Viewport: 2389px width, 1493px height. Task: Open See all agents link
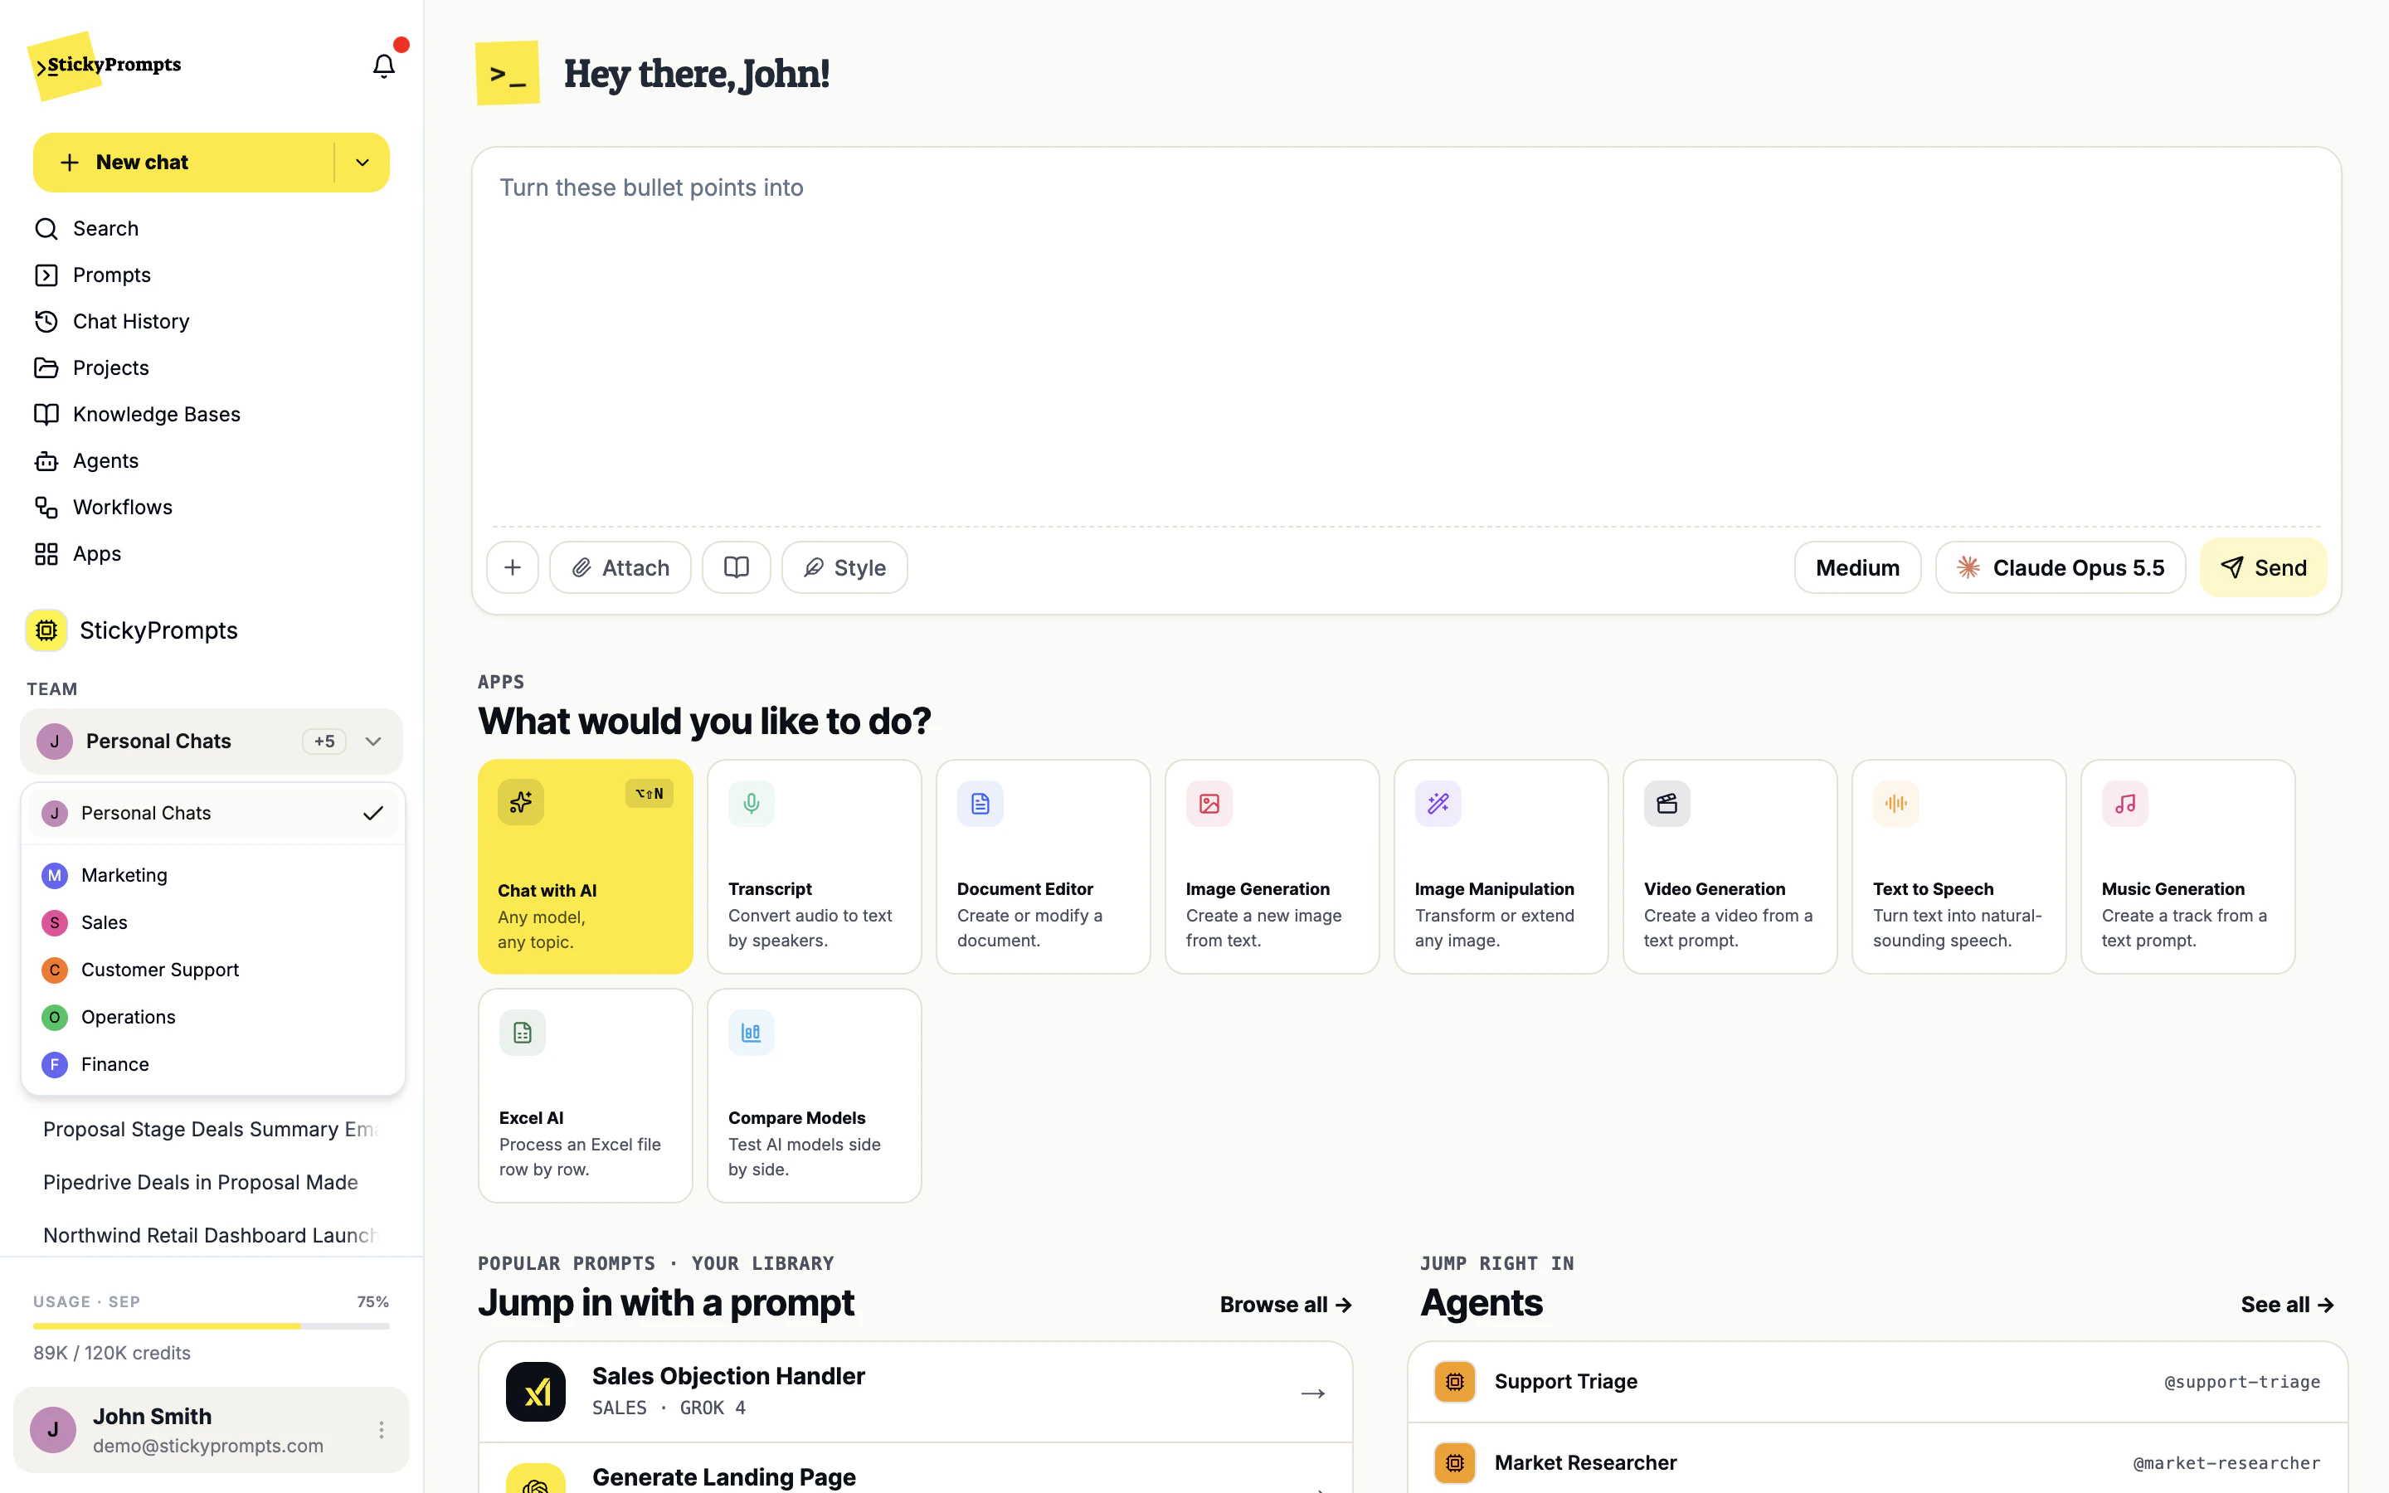point(2287,1306)
